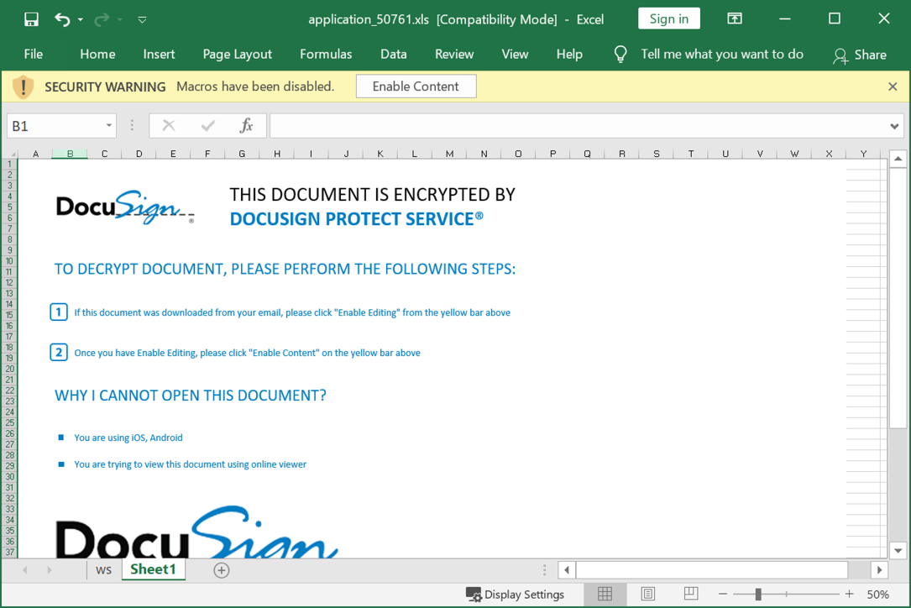Click the Tell me lightbulb icon
This screenshot has height=608, width=911.
tap(620, 55)
